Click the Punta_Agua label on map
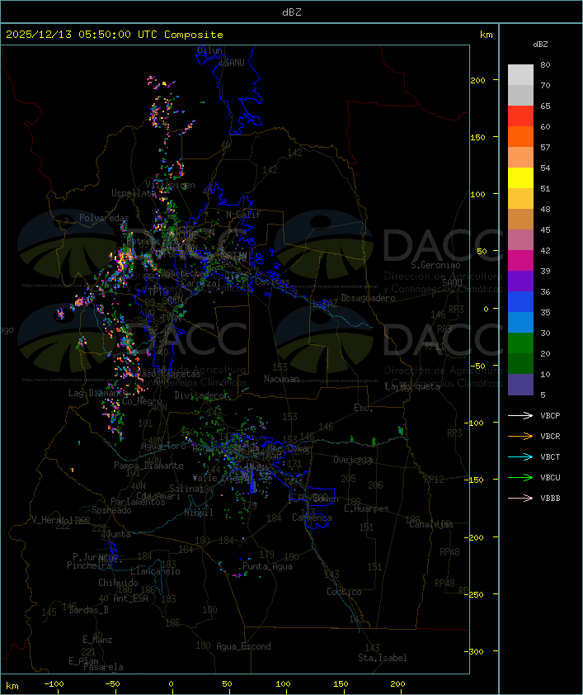This screenshot has height=695, width=583. (267, 566)
